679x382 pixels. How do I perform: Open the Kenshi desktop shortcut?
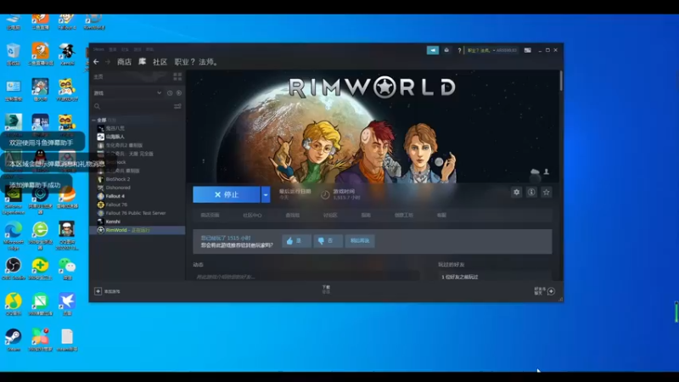pyautogui.click(x=67, y=54)
